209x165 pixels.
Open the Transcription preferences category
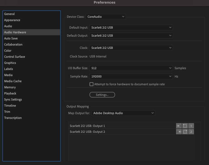pos(13,118)
